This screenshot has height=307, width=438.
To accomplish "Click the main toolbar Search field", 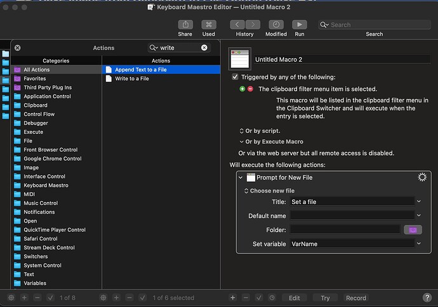I will 375,25.
